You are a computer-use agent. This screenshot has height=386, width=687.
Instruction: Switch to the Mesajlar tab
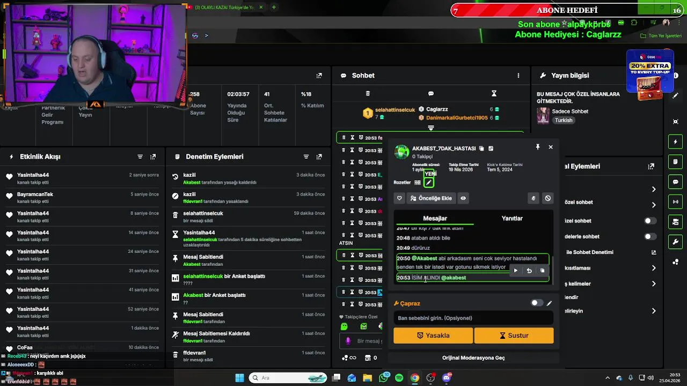click(x=435, y=218)
